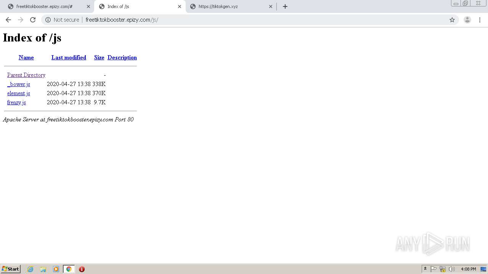The width and height of the screenshot is (488, 274).
Task: Open a new tab with the plus button
Action: point(285,6)
